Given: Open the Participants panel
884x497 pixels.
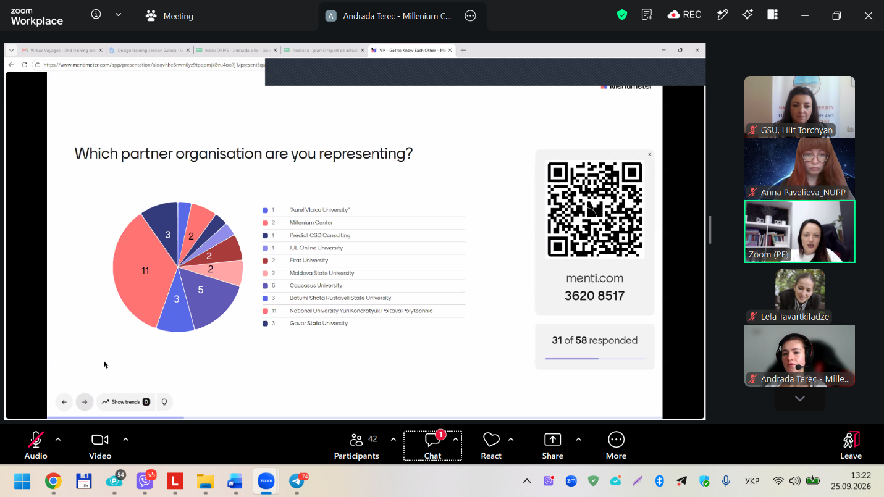Looking at the screenshot, I should tap(356, 445).
